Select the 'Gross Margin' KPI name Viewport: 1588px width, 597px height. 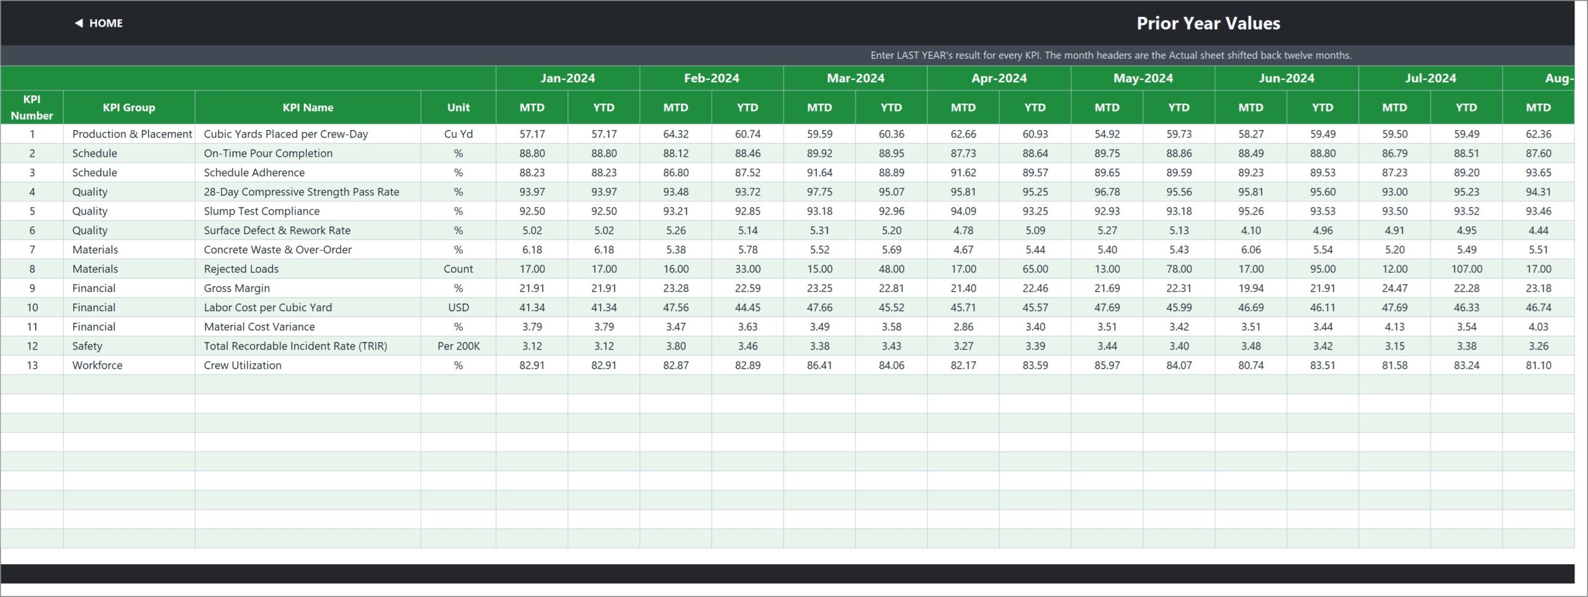pos(308,288)
